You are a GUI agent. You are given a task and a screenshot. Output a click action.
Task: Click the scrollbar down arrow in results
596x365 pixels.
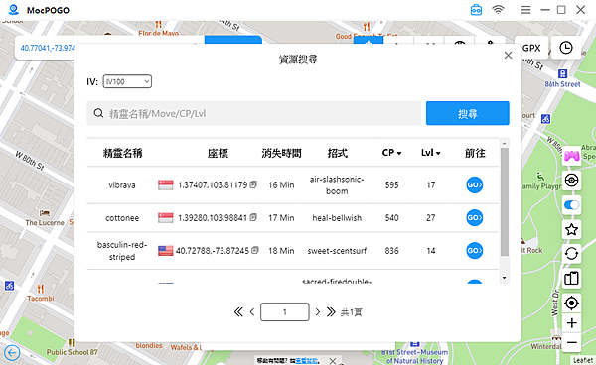pyautogui.click(x=504, y=278)
